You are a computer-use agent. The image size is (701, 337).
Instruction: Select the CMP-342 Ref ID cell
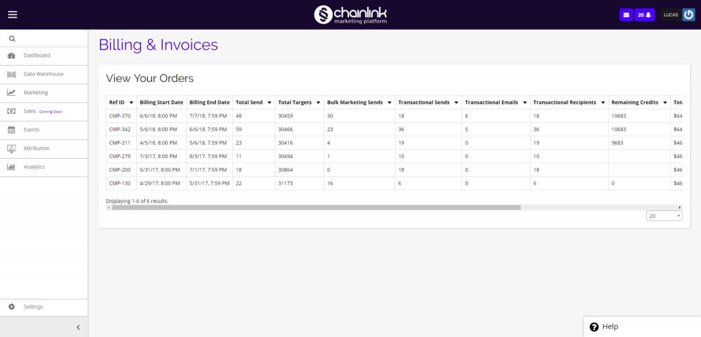tap(121, 129)
